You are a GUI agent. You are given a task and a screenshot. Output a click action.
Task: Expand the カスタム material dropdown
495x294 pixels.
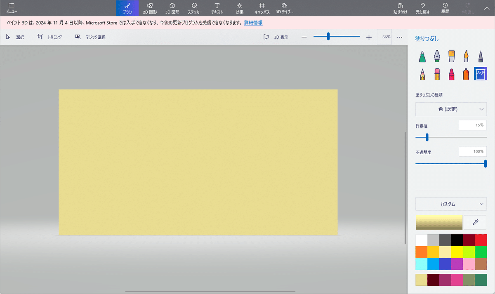point(451,204)
